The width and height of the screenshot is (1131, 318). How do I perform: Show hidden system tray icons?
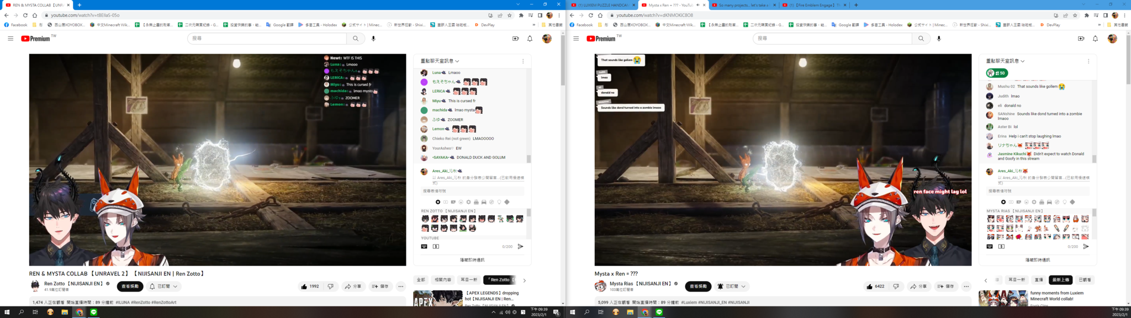[493, 312]
